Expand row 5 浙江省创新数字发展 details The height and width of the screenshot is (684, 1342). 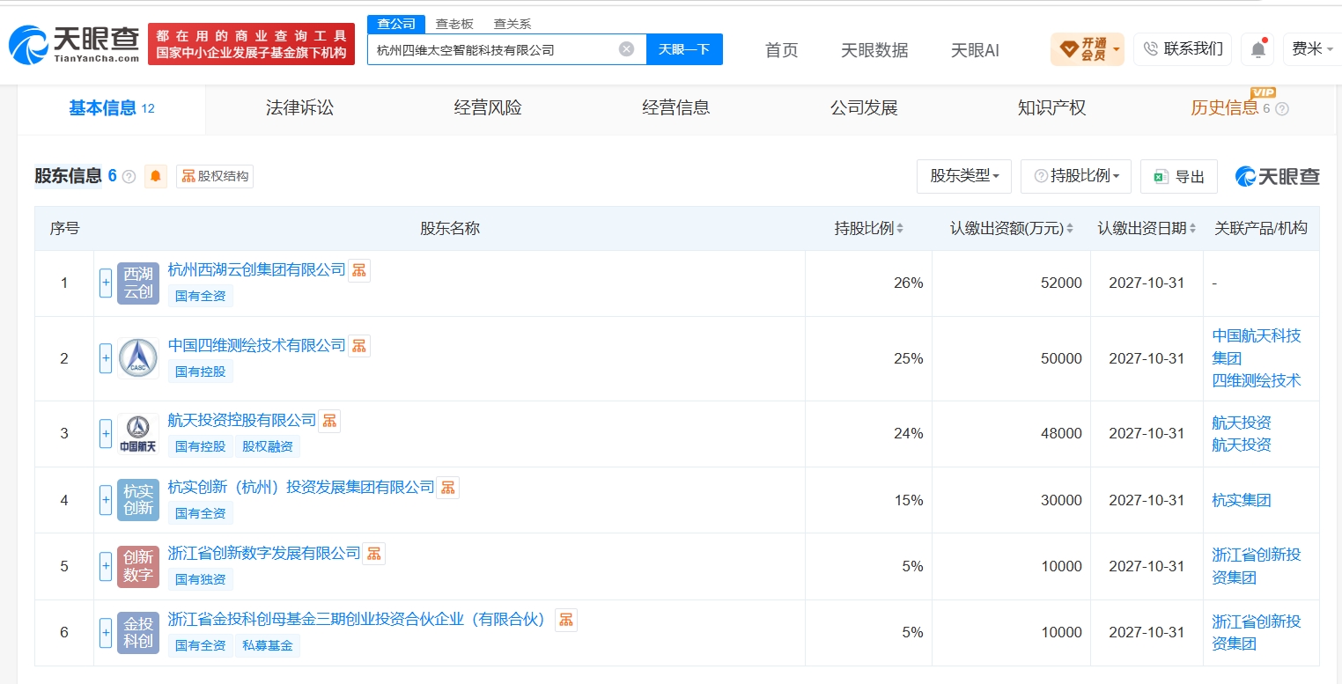106,566
